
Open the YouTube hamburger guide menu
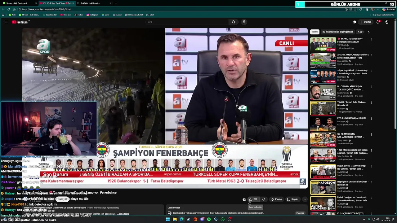[x=6, y=22]
